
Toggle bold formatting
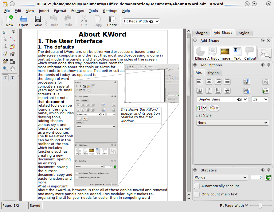pos(199,90)
